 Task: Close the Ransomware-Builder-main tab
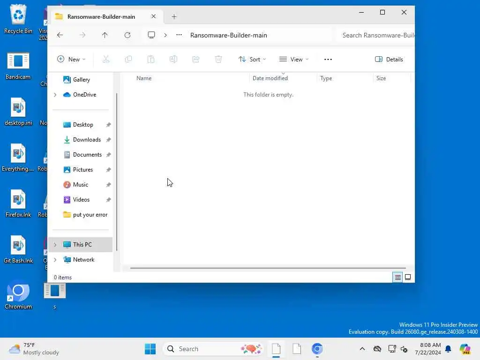pos(154,16)
